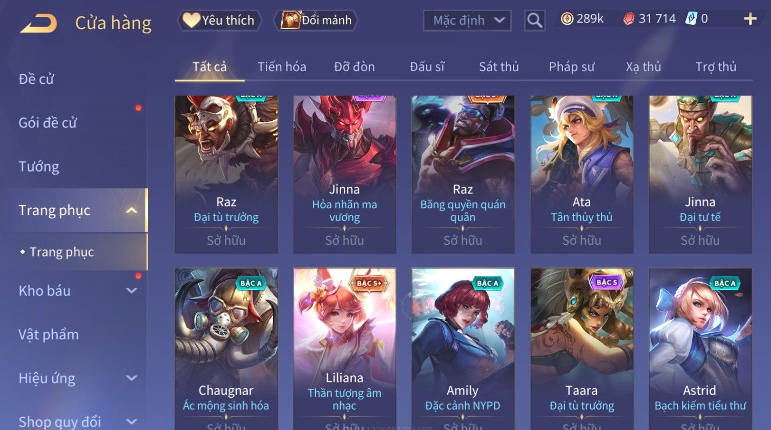
Task: Select Vật phẩm in the sidebar
Action: tap(49, 335)
